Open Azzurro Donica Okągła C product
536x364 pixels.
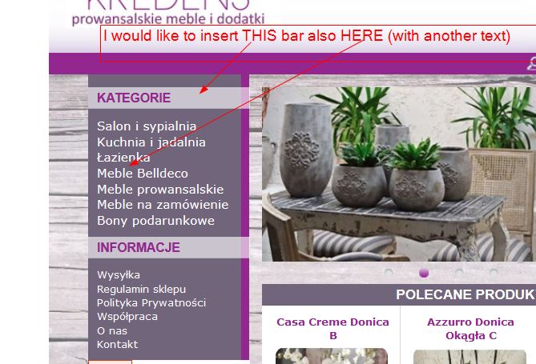[x=470, y=329]
